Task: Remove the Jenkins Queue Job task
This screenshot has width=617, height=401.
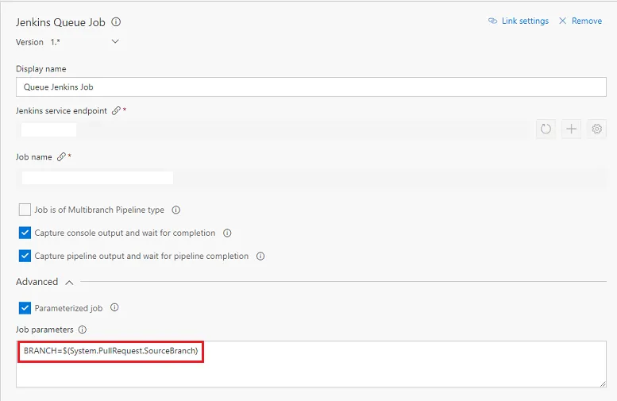Action: click(580, 21)
